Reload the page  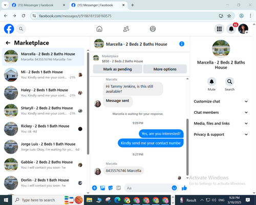click(x=24, y=16)
